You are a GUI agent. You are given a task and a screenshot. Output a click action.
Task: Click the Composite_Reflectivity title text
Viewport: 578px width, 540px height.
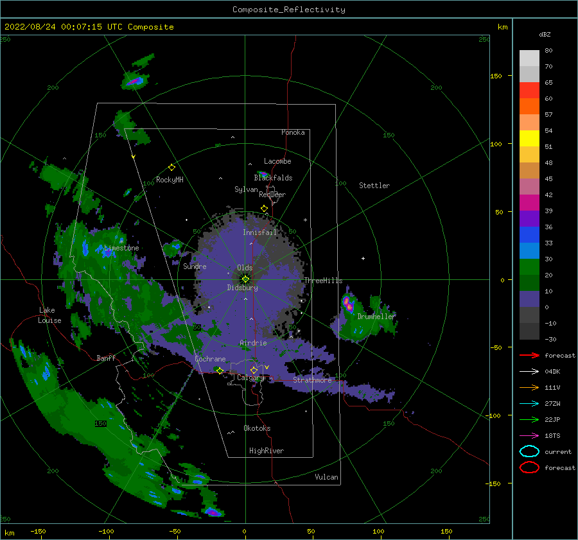point(289,10)
